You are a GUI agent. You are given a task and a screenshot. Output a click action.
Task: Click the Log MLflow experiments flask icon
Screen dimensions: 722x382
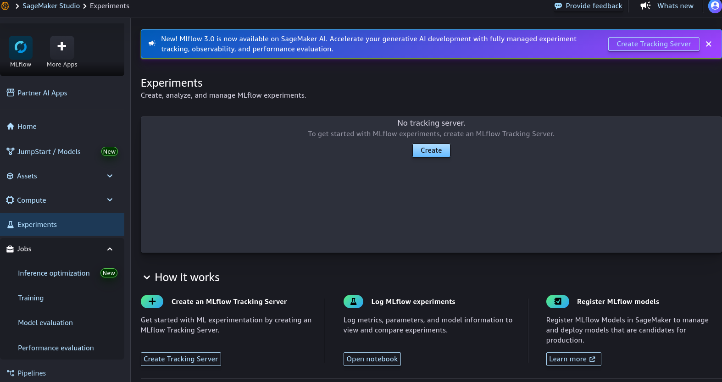click(x=353, y=301)
